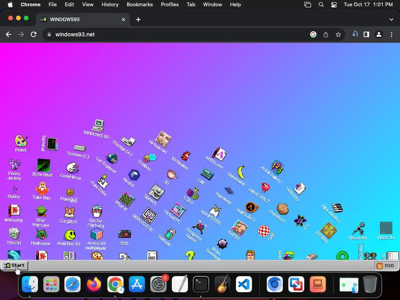400x300 pixels.
Task: Launch Cat Explorer browser icon
Action: (x=112, y=159)
